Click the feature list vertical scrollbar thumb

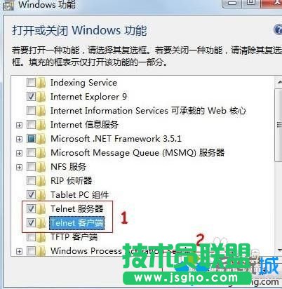[x=278, y=125]
